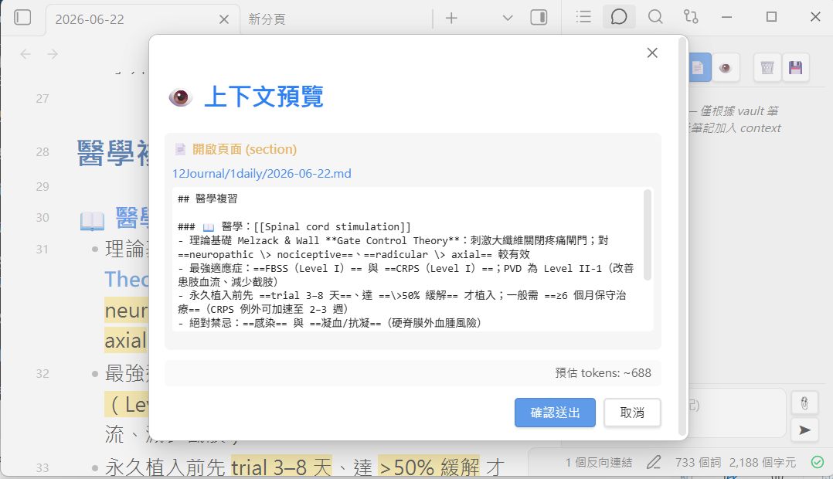Viewport: 833px width, 479px height.
Task: Navigate forward with right arrow
Action: (52, 53)
